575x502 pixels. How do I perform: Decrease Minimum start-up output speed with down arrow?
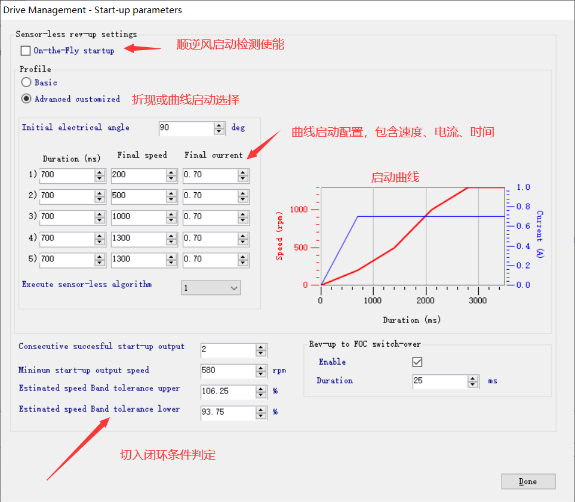click(261, 374)
